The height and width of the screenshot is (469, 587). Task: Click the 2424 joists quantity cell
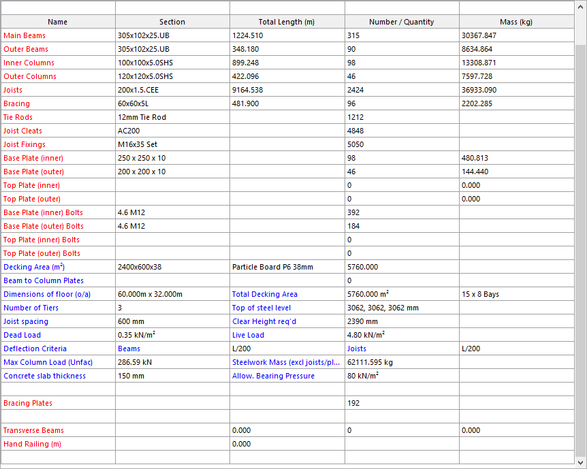click(402, 90)
